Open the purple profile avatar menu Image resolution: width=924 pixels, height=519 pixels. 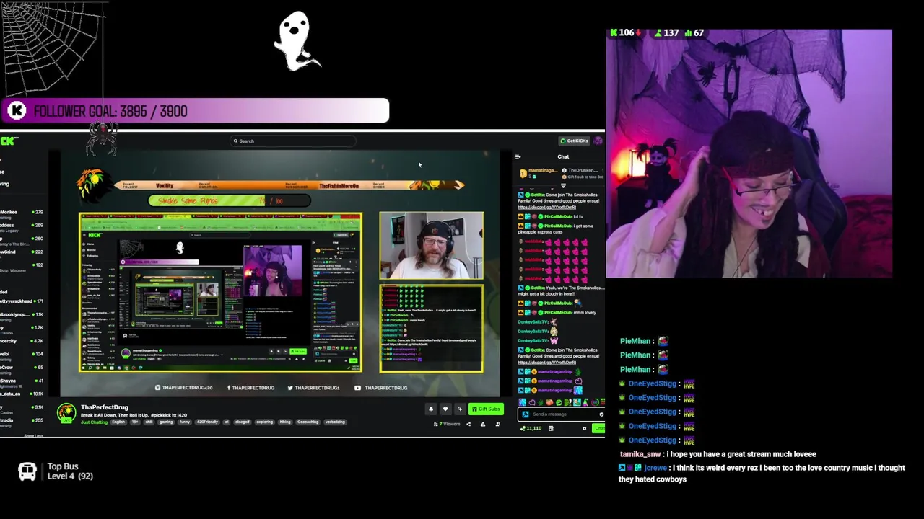598,141
